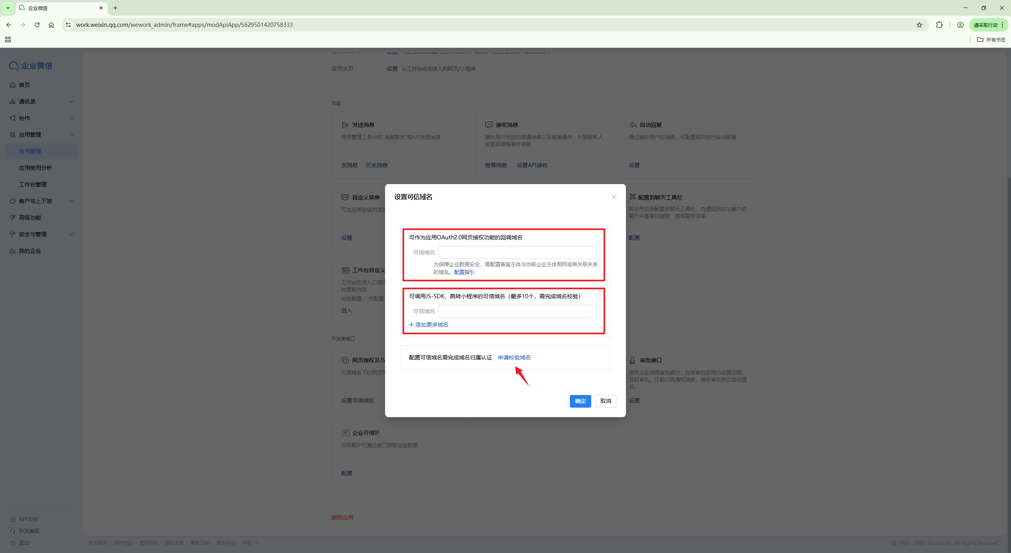Expand the 协作 menu chevron
The width and height of the screenshot is (1011, 553).
[71, 118]
